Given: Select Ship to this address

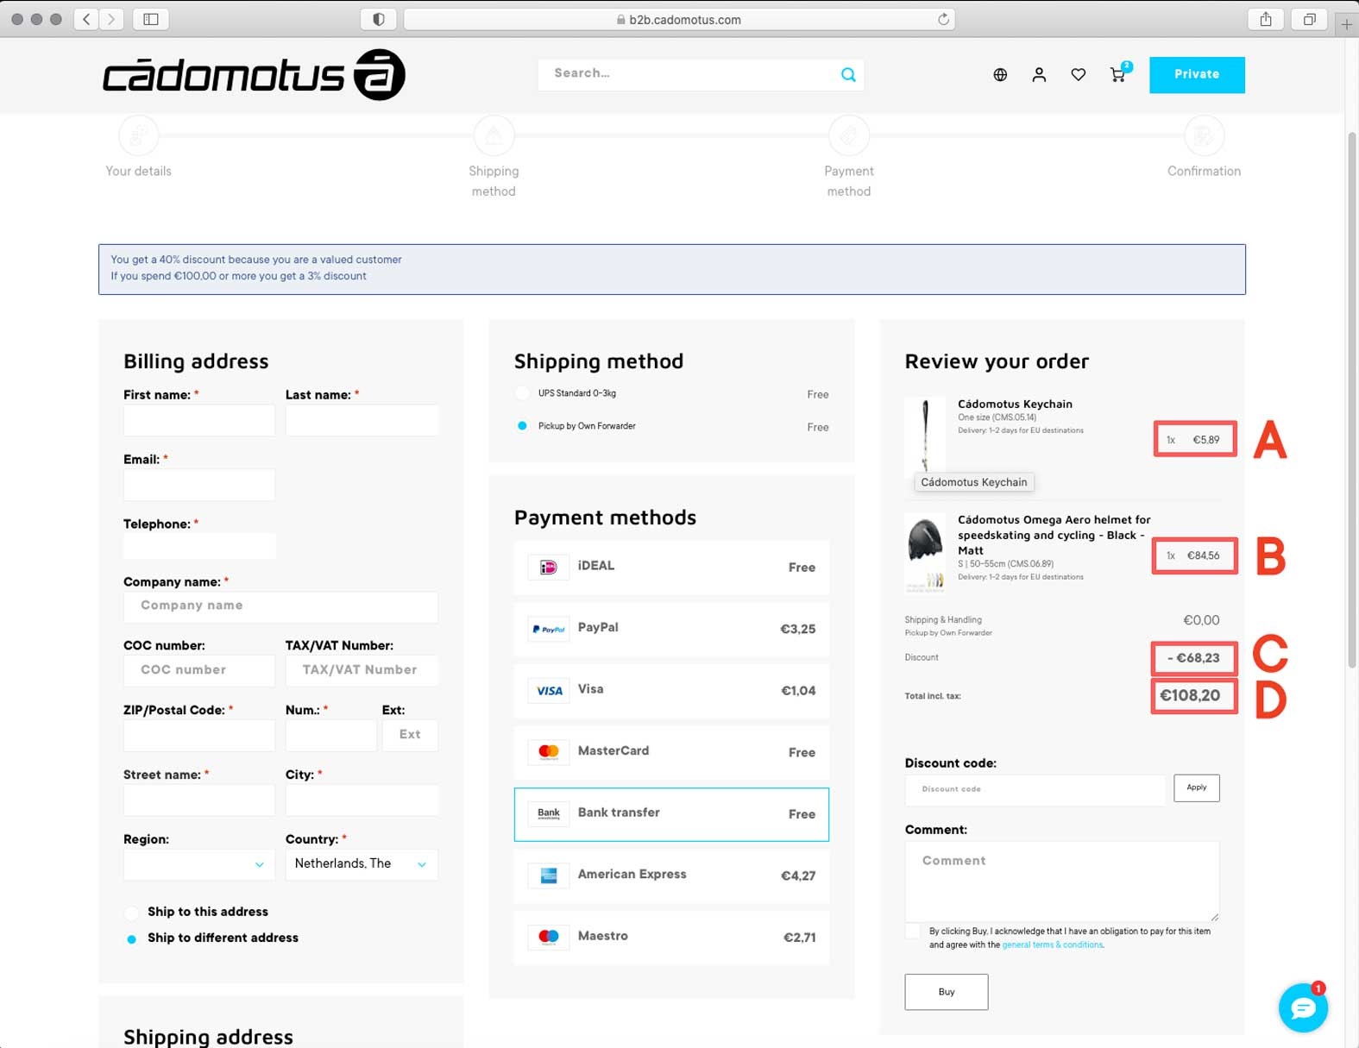Looking at the screenshot, I should pyautogui.click(x=131, y=913).
